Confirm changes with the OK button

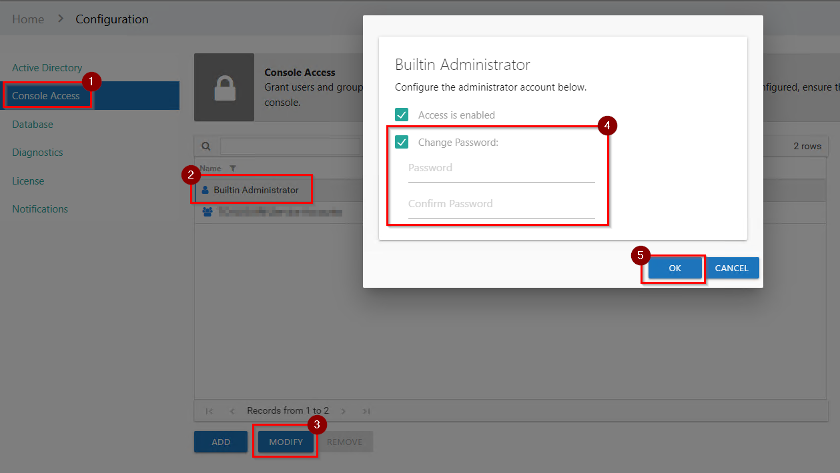coord(674,267)
